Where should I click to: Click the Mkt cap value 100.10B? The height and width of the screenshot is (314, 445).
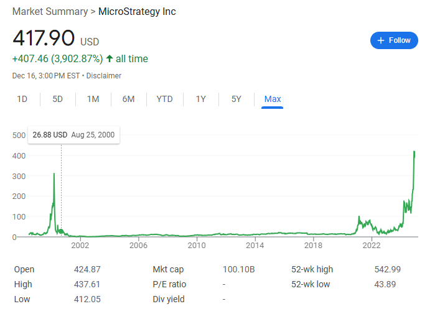click(x=239, y=269)
